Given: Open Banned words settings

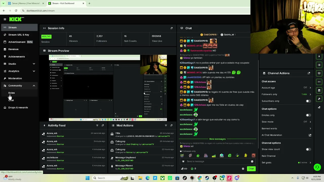Looking at the screenshot, I should [x=286, y=128].
